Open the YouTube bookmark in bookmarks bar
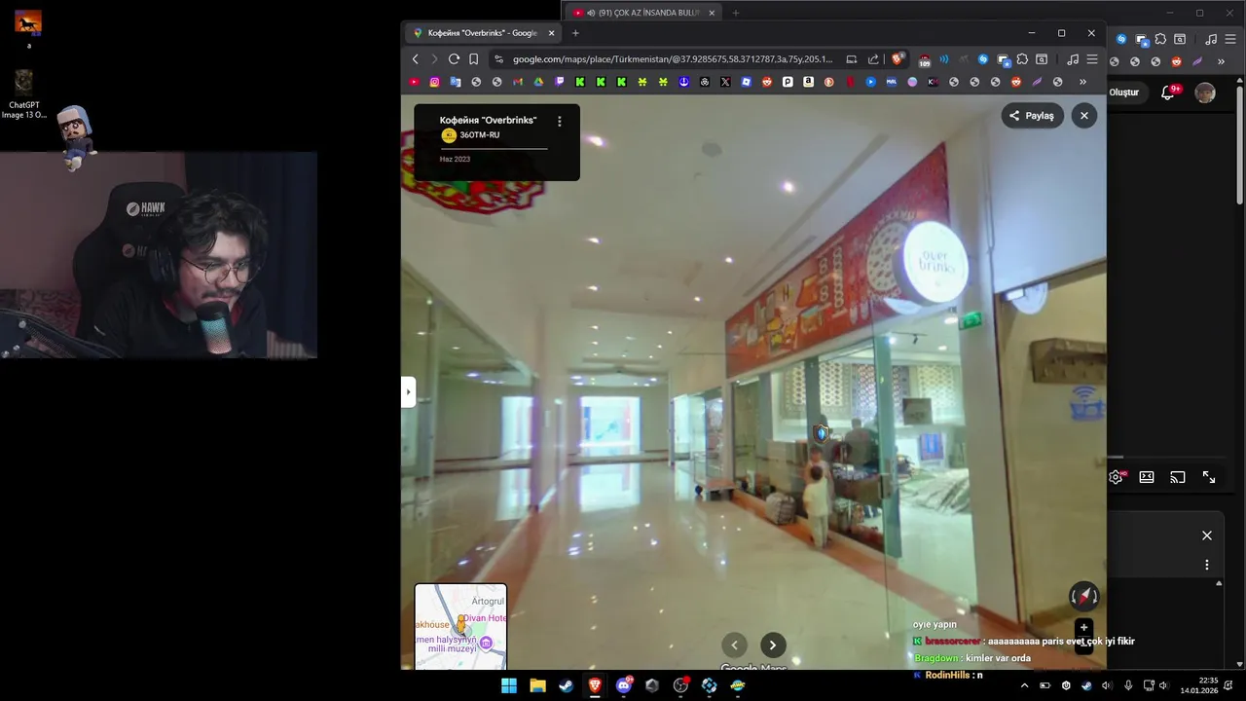1246x701 pixels. 414,82
